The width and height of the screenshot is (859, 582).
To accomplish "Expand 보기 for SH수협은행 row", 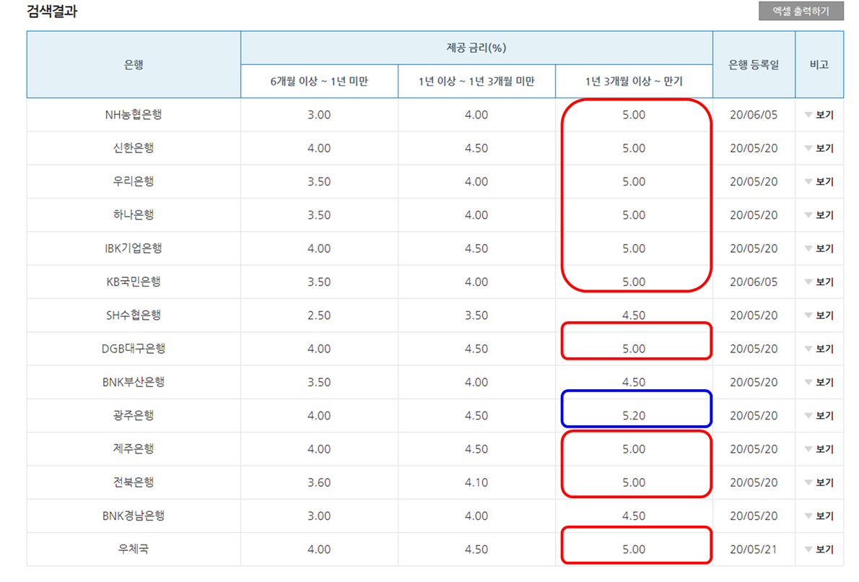I will tap(819, 315).
